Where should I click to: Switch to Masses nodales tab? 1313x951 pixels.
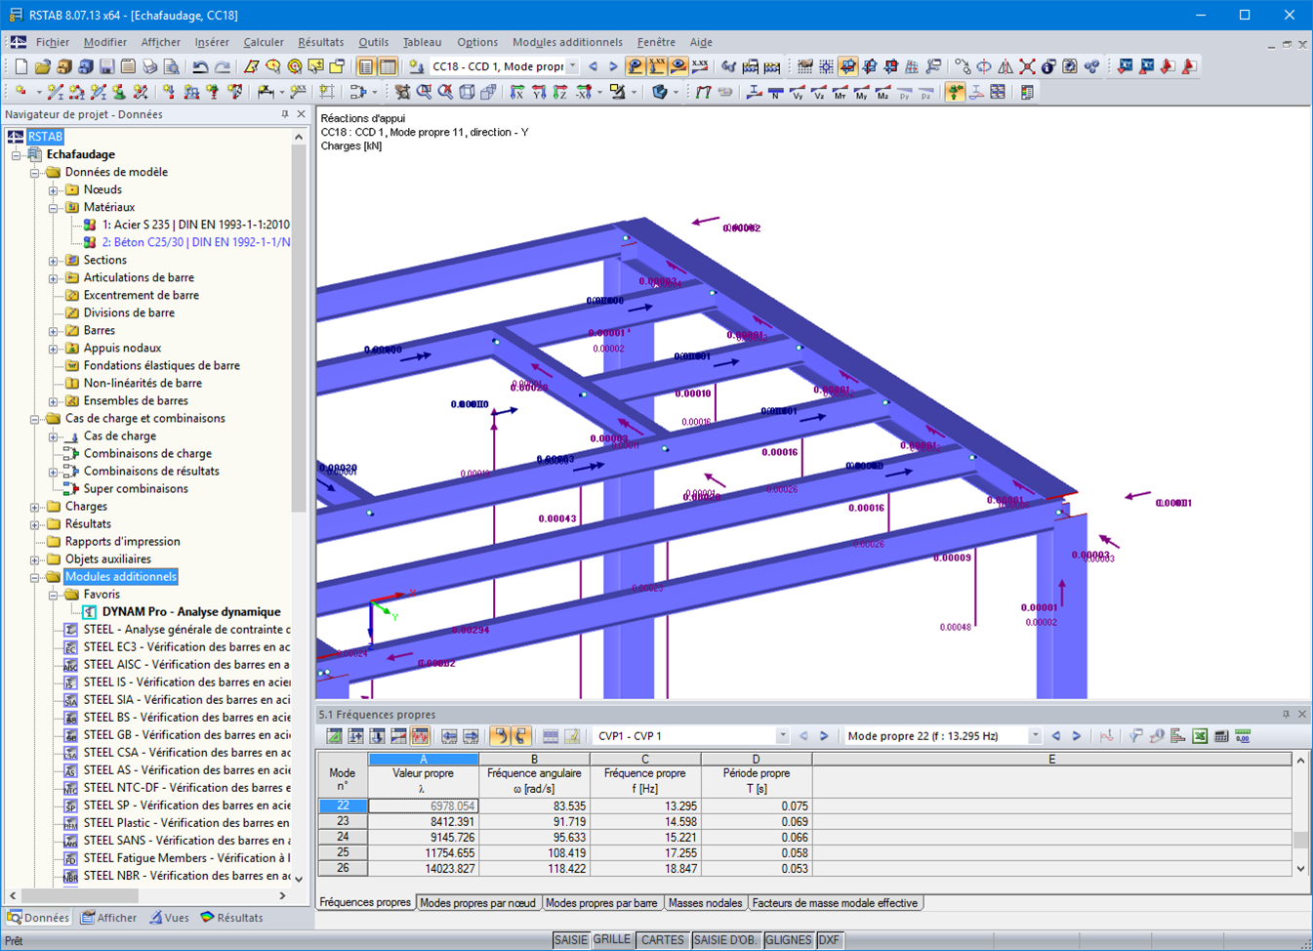[x=705, y=903]
